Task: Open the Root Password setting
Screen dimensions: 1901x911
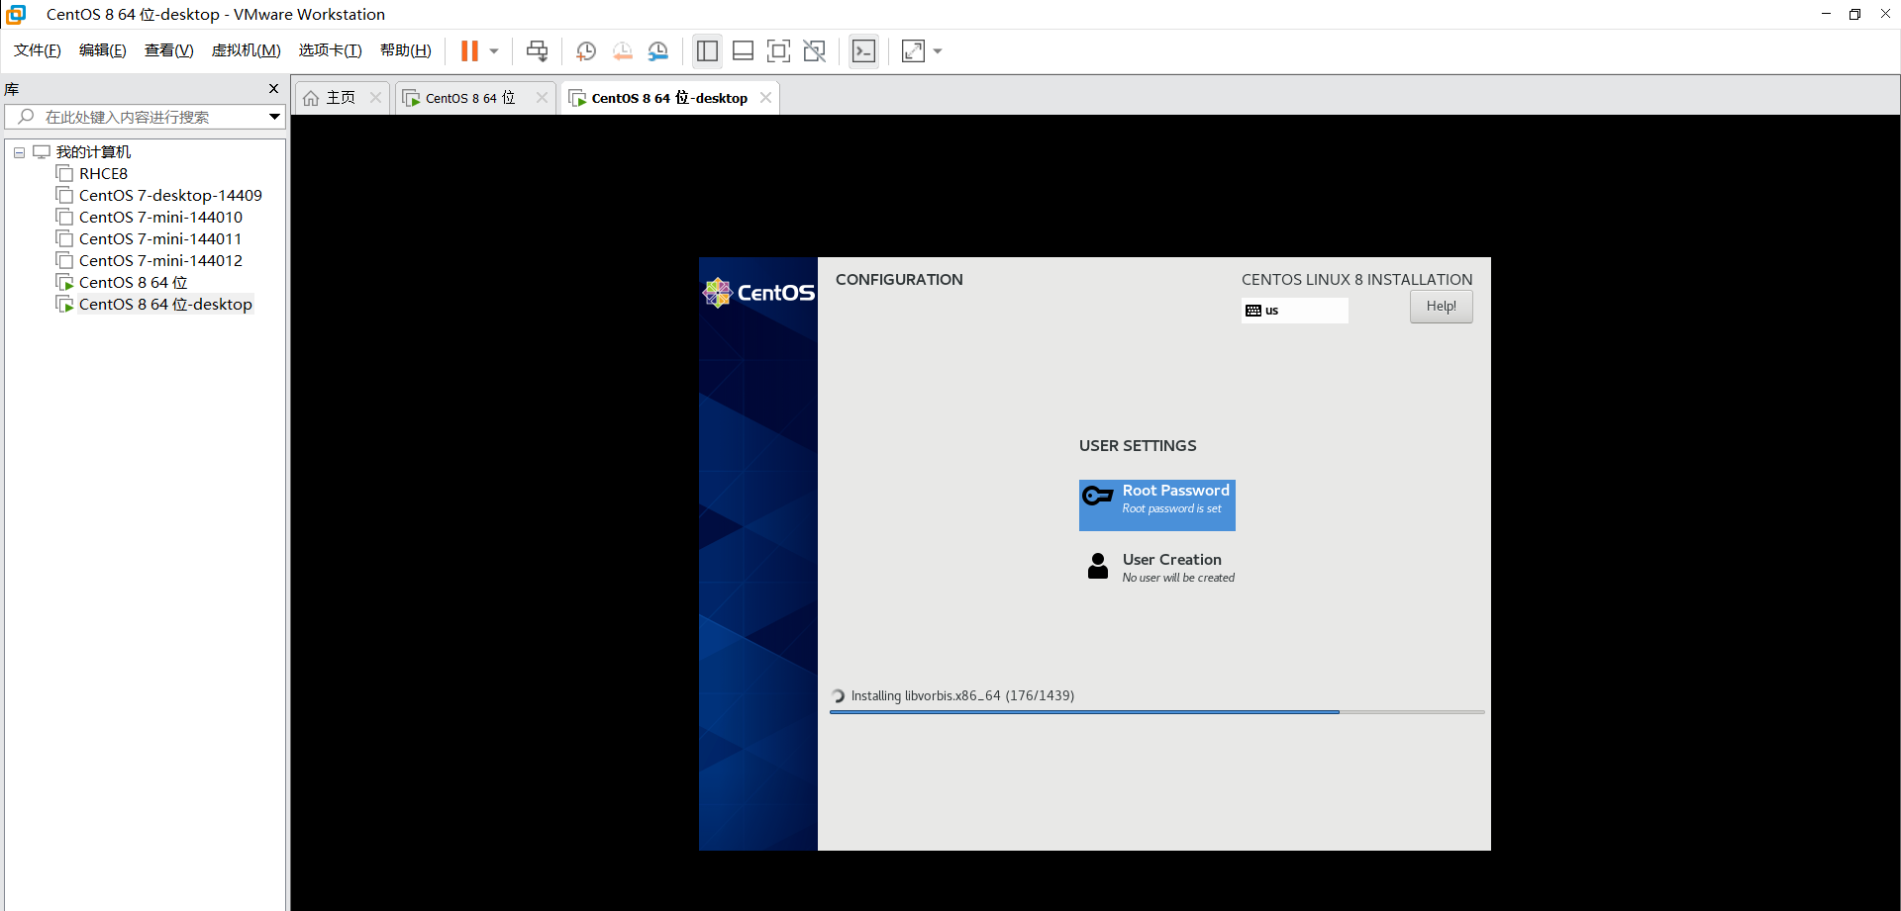Action: click(x=1156, y=505)
